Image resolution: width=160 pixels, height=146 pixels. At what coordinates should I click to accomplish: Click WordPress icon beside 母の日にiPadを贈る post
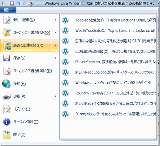pyautogui.click(x=65, y=52)
